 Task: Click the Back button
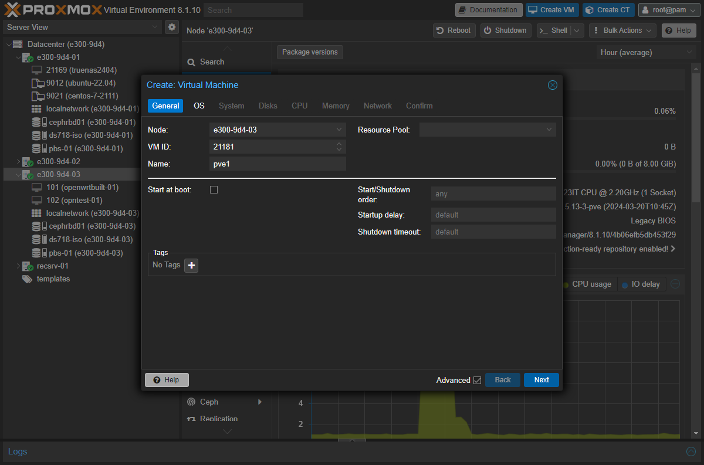click(x=503, y=380)
